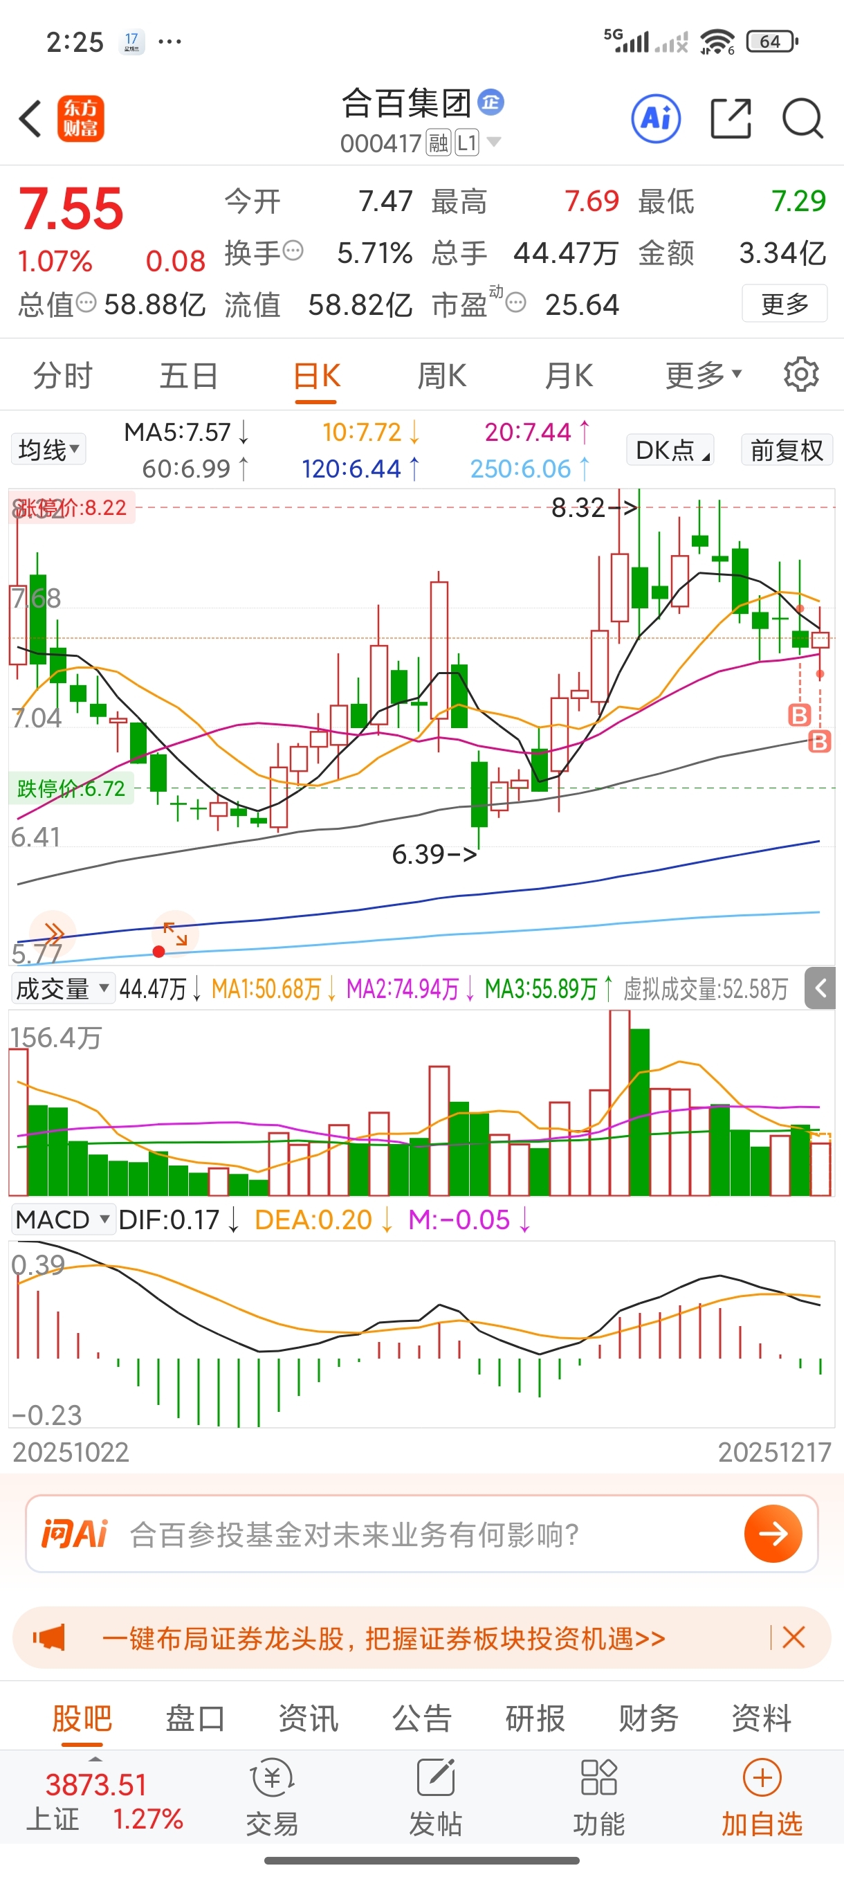Tap the share export icon
Viewport: 844px width, 1877px height.
click(731, 118)
